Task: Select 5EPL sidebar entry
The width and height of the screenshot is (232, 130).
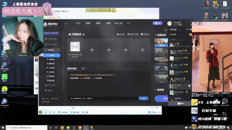Action: pos(51,44)
